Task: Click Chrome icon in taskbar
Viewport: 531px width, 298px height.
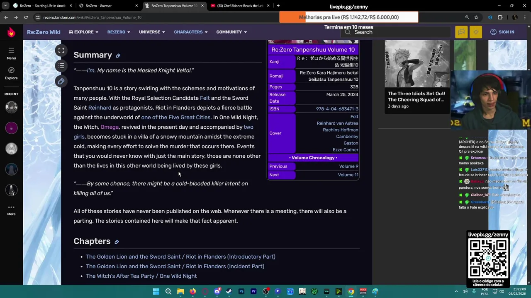Action: click(351, 291)
